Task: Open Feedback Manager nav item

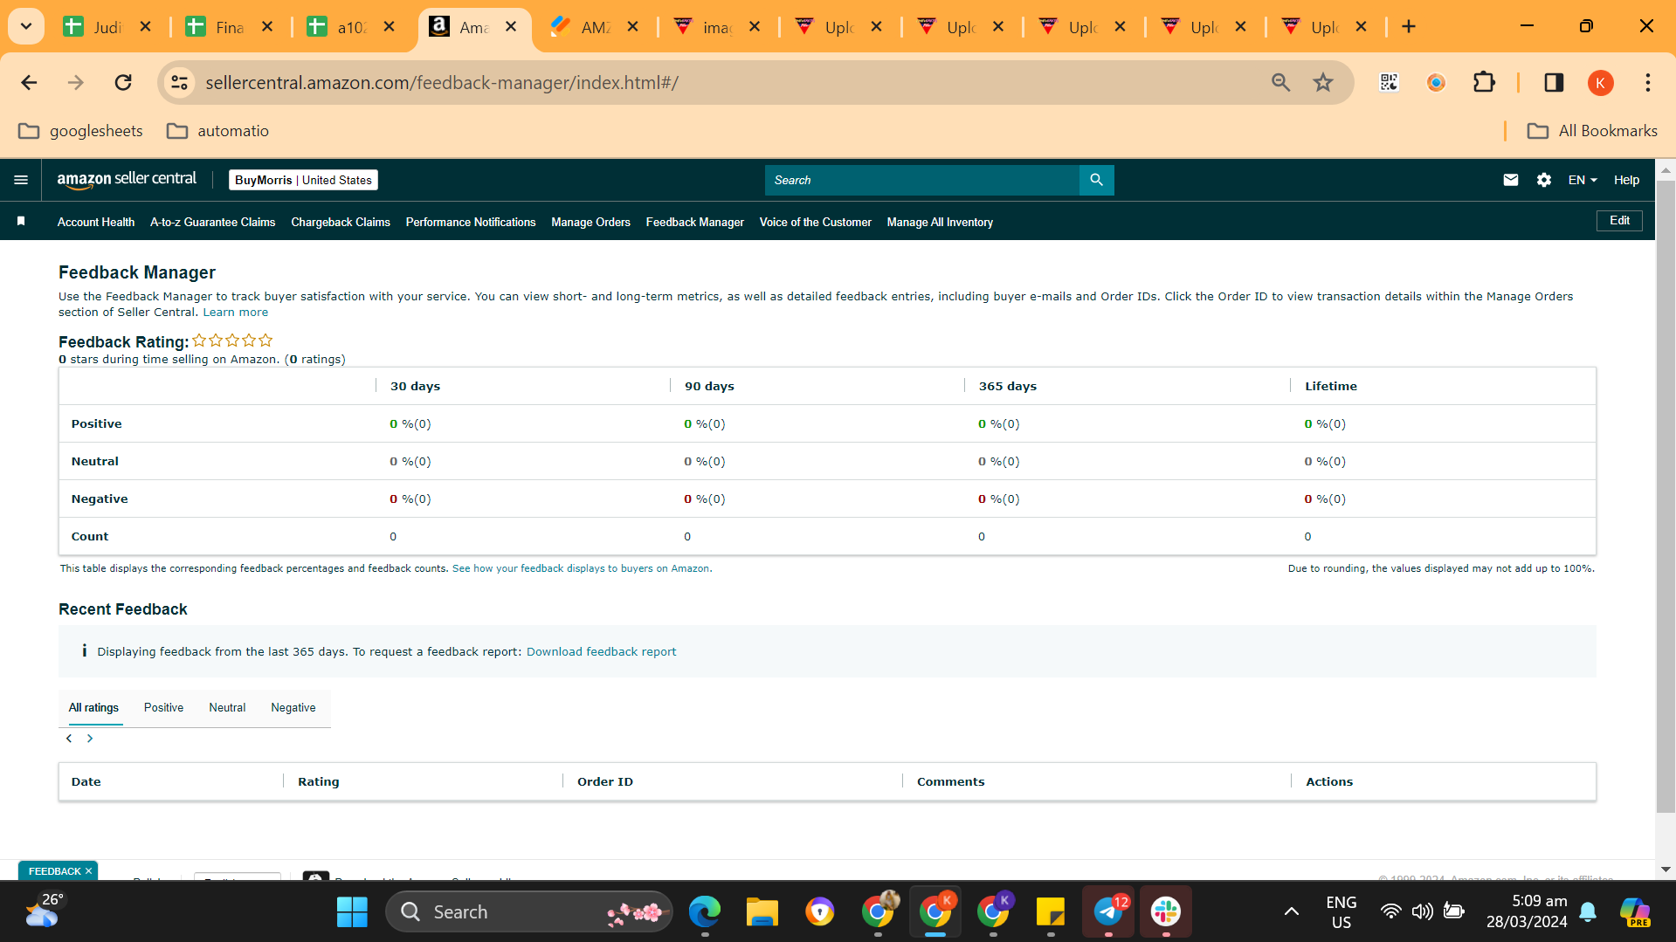Action: [695, 223]
